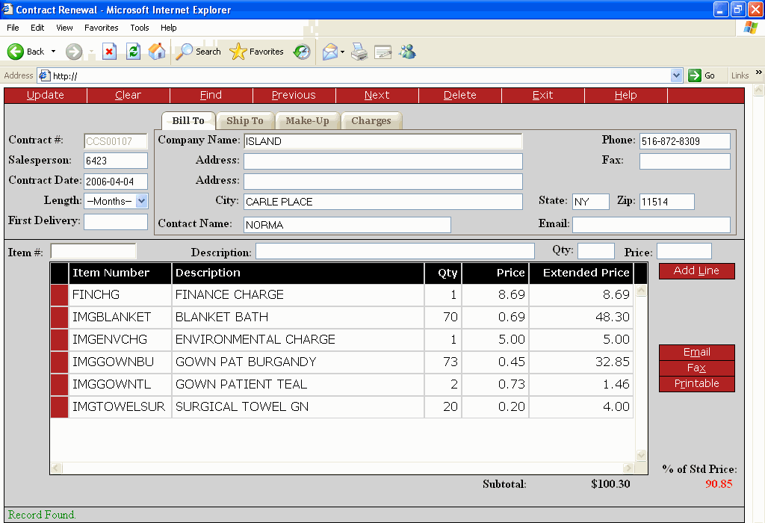The height and width of the screenshot is (523, 765).
Task: Click the First Delivery input field
Action: [x=116, y=222]
